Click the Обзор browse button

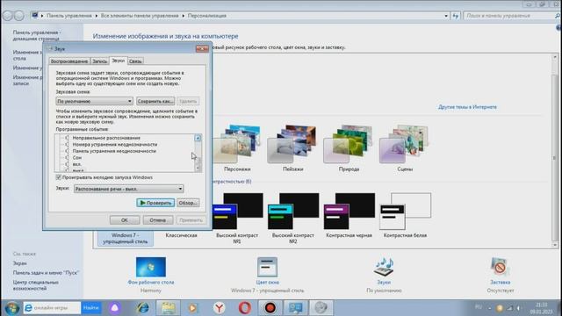(x=188, y=203)
